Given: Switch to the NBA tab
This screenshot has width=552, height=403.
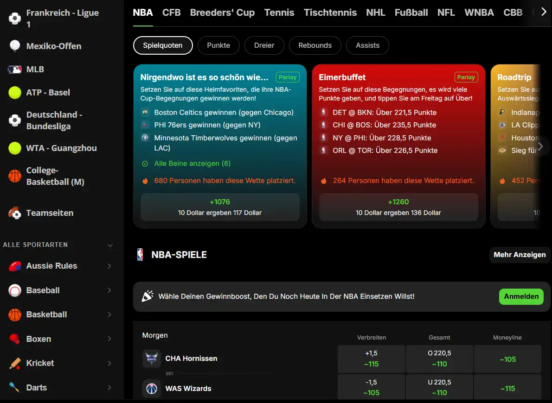Looking at the screenshot, I should [x=143, y=13].
